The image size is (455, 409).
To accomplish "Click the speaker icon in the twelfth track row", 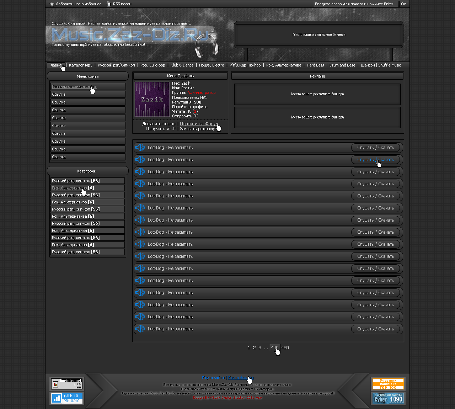I will pyautogui.click(x=140, y=280).
